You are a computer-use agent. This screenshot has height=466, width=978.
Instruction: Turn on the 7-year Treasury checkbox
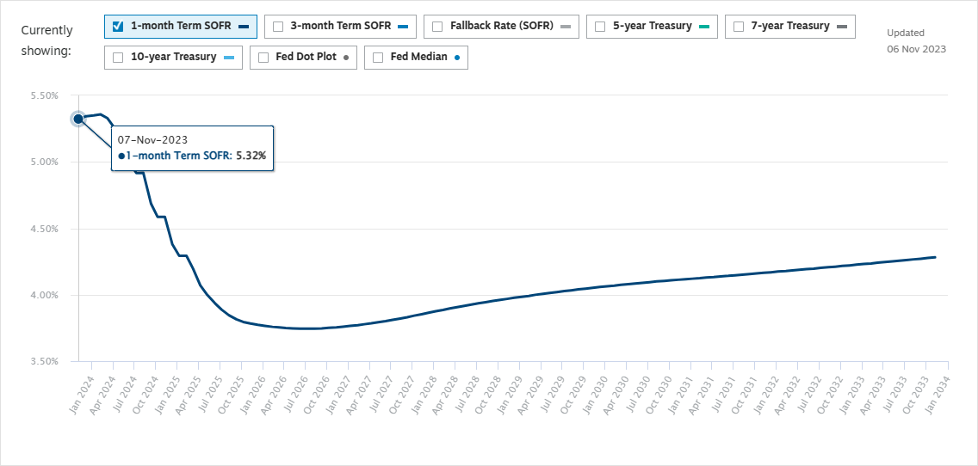[x=739, y=26]
